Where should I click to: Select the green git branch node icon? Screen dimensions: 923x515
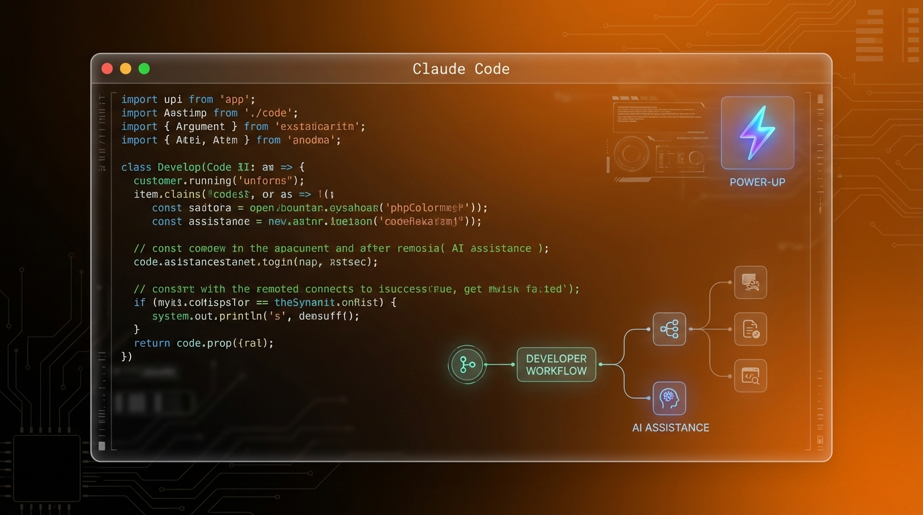coord(467,365)
